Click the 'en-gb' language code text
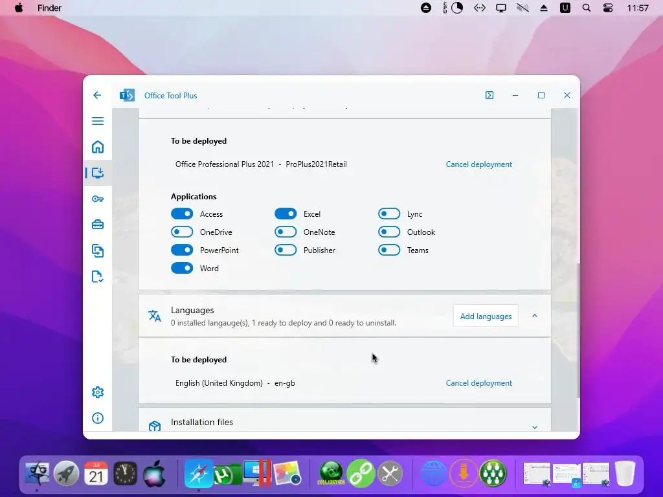The width and height of the screenshot is (663, 497). pyautogui.click(x=285, y=383)
